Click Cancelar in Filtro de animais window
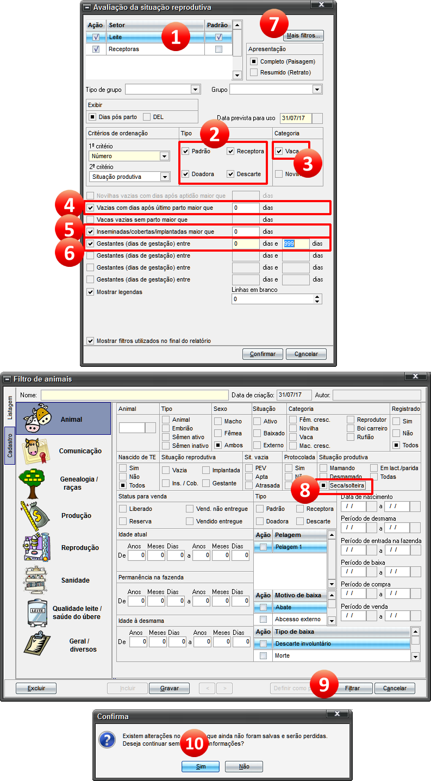Viewport: 431px width, 781px height. pyautogui.click(x=395, y=688)
